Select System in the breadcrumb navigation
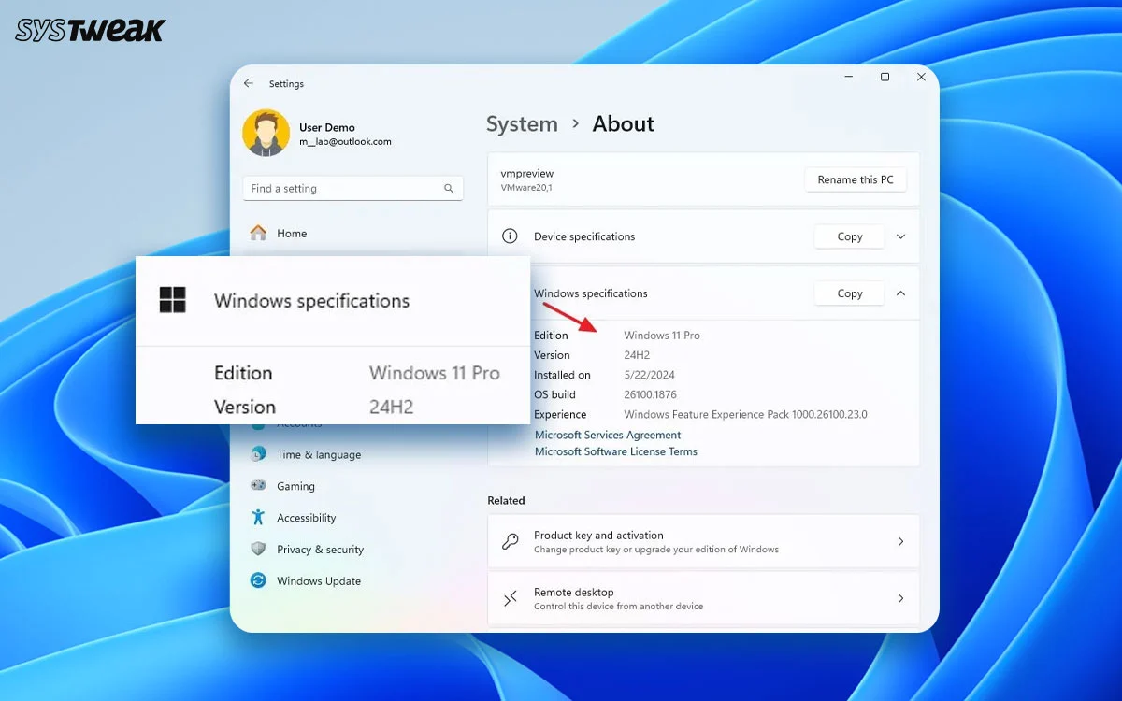This screenshot has width=1122, height=701. click(522, 123)
